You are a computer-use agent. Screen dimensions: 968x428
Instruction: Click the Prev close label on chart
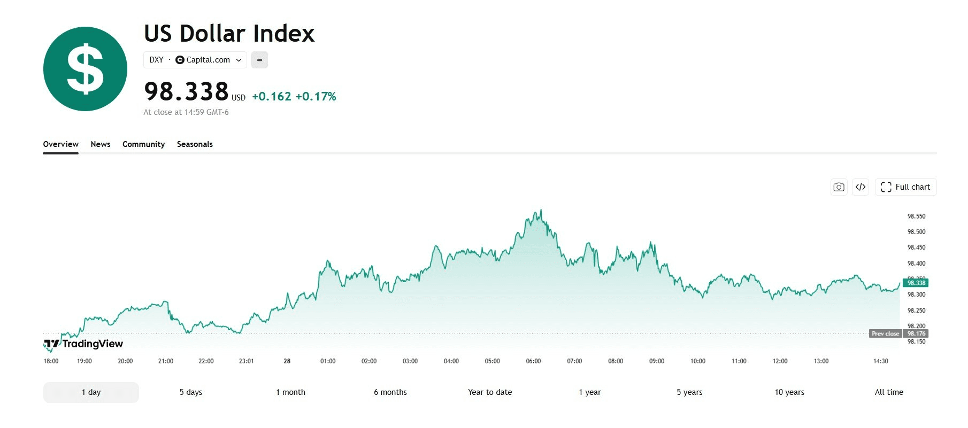[885, 333]
